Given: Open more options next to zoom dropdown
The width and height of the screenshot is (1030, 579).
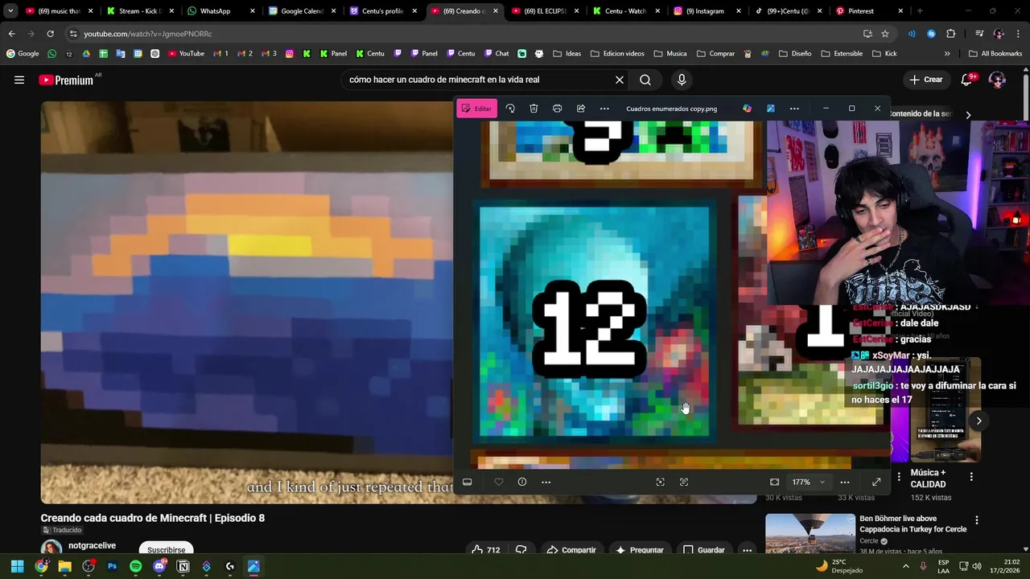Looking at the screenshot, I should (845, 482).
